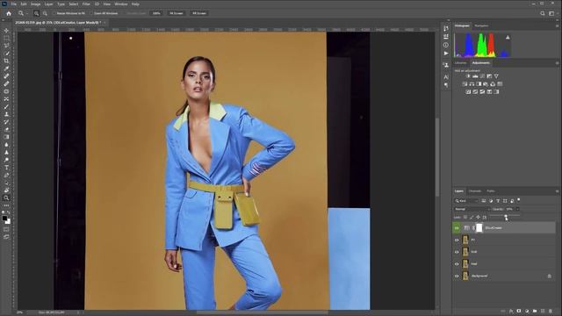Image resolution: width=562 pixels, height=316 pixels.
Task: Open the workspace switcher at top right
Action: (x=552, y=13)
